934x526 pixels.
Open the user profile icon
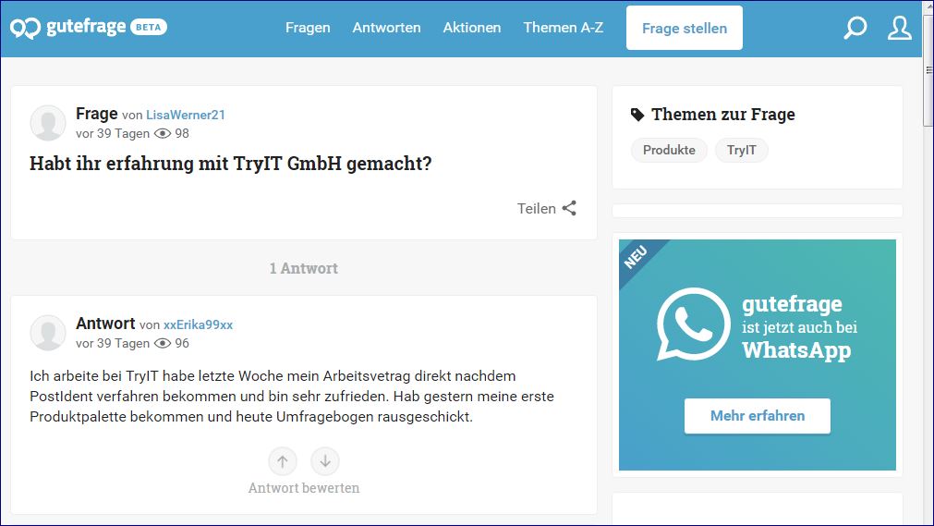coord(899,28)
